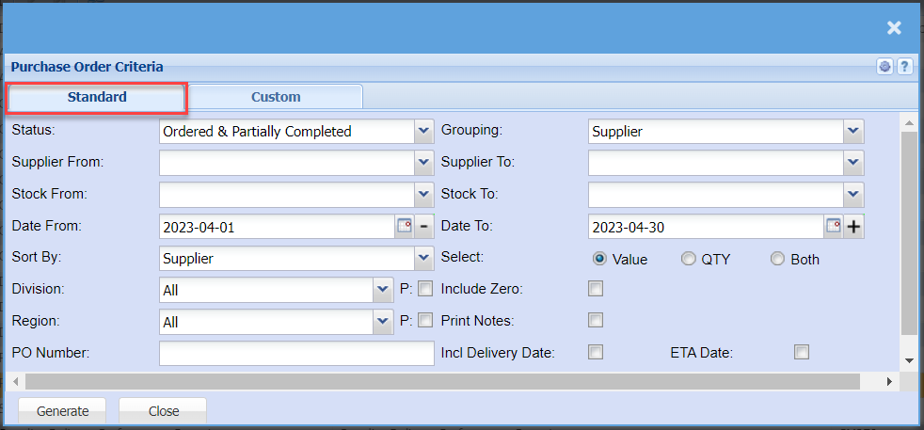The image size is (924, 430).
Task: Select the QTY radio button
Action: pyautogui.click(x=689, y=259)
